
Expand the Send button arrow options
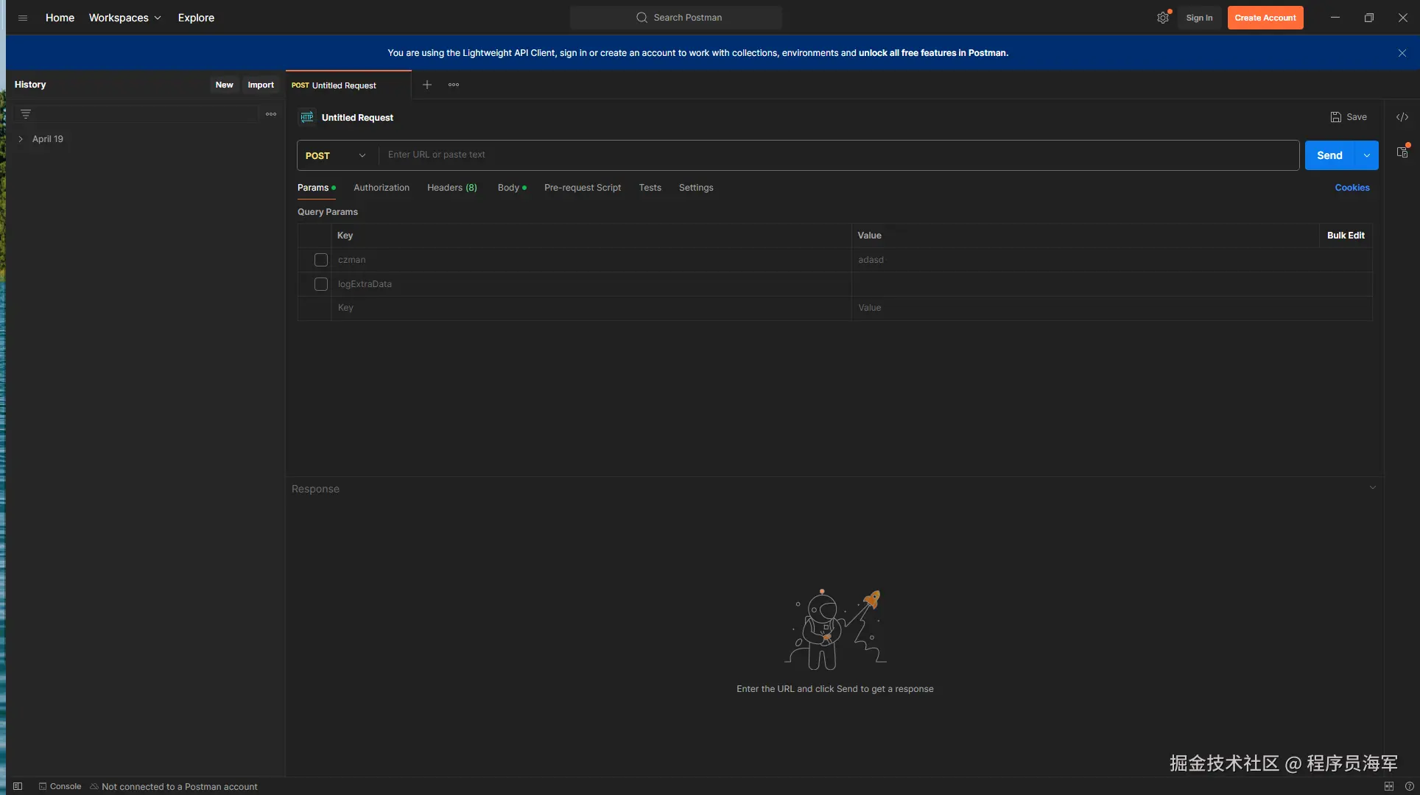point(1367,155)
